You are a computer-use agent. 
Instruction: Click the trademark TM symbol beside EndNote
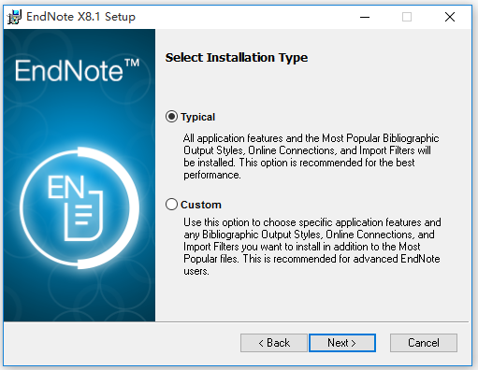132,63
